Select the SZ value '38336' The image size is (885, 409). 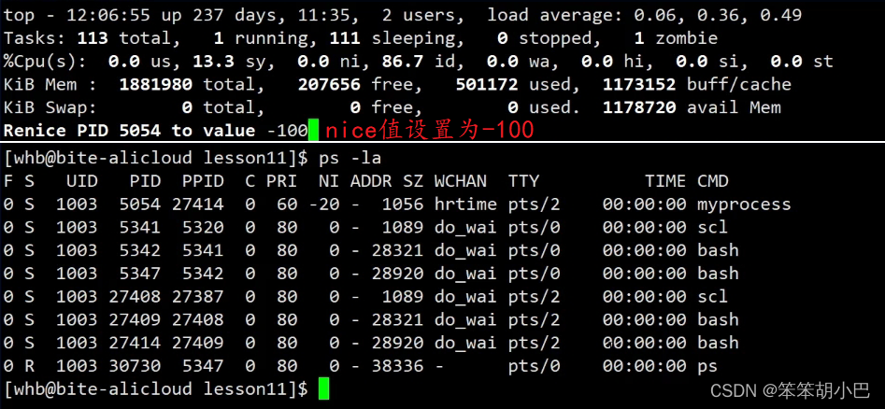point(397,365)
